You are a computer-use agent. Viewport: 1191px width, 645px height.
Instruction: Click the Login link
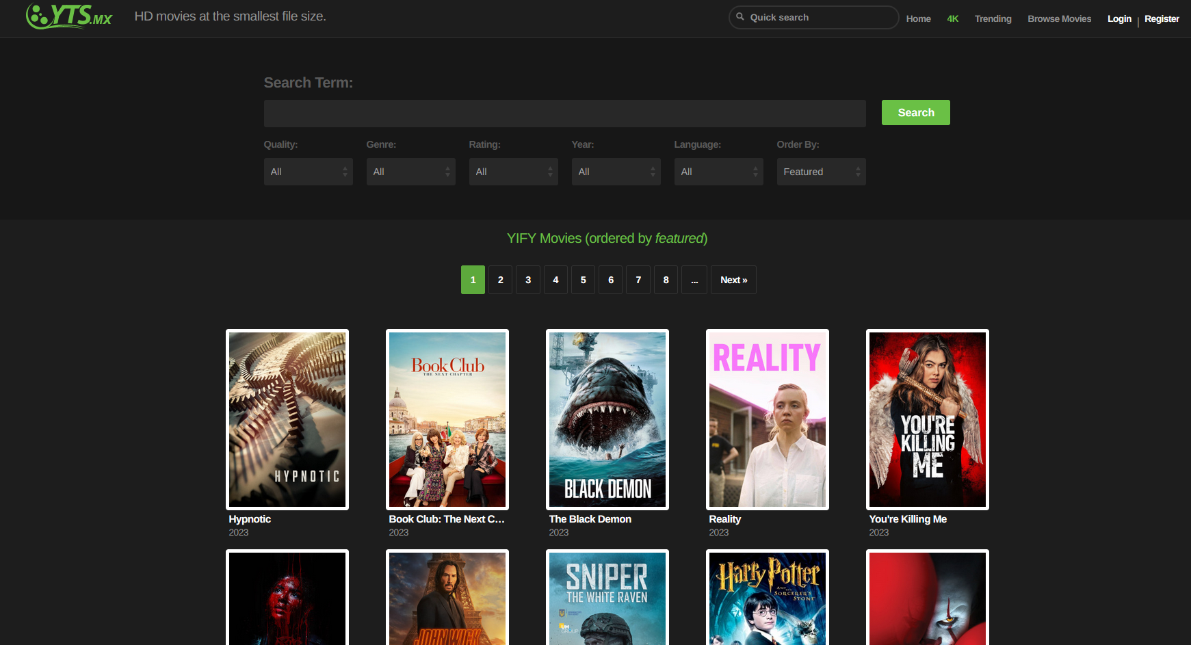[1119, 19]
